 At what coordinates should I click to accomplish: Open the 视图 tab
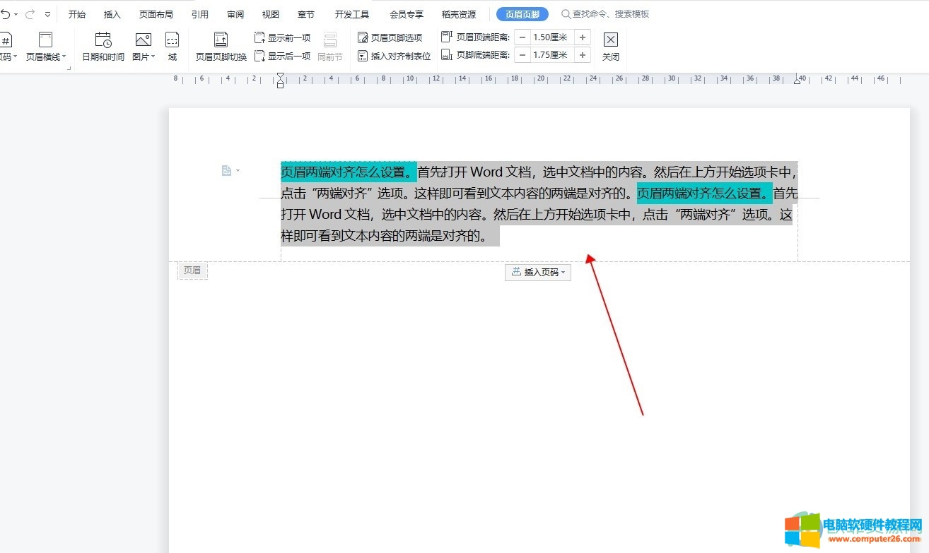pos(271,14)
